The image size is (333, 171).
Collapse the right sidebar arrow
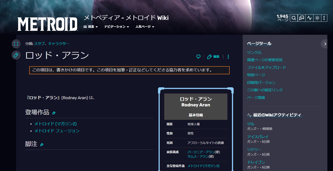pos(325,44)
